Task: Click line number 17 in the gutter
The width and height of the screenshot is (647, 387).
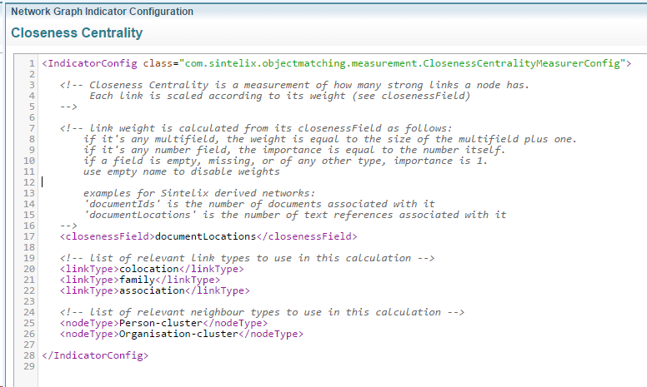Action: tap(28, 236)
